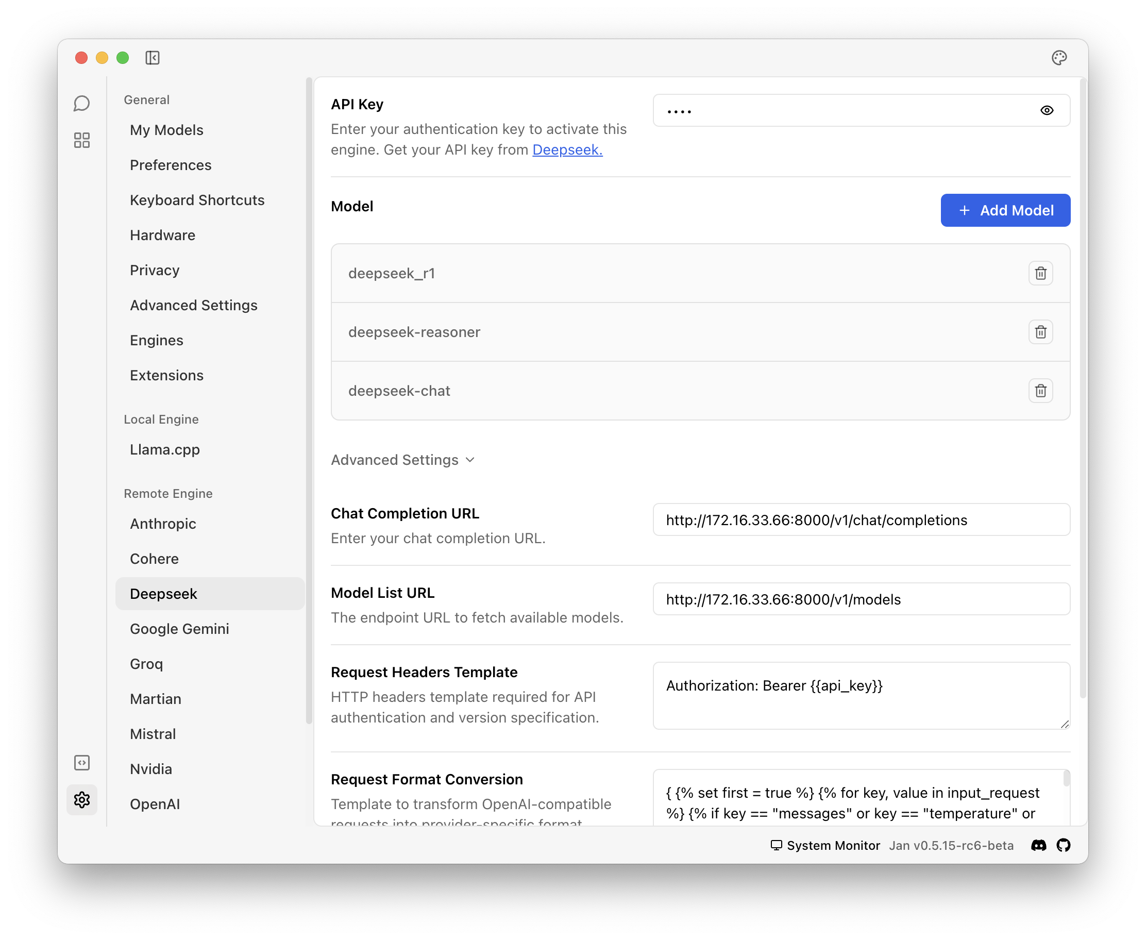This screenshot has width=1146, height=940.
Task: Collapse the Advanced Settings section
Action: [x=403, y=460]
